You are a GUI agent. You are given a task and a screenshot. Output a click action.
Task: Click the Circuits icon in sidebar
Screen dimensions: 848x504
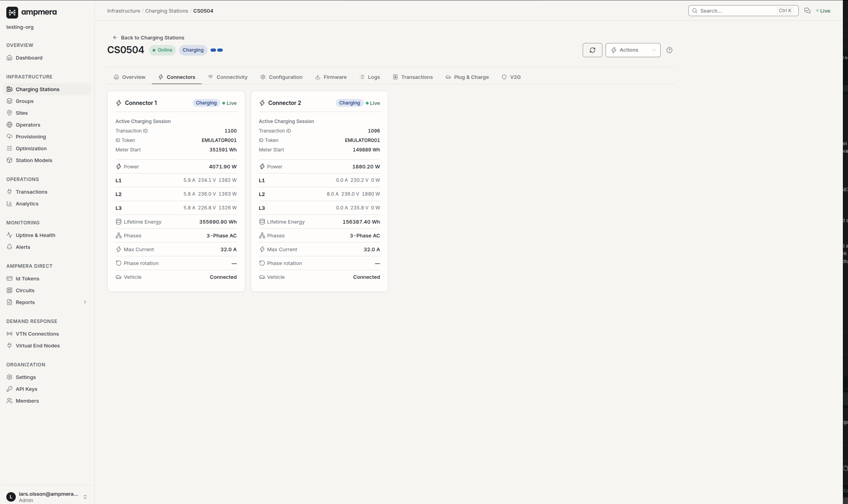9,290
